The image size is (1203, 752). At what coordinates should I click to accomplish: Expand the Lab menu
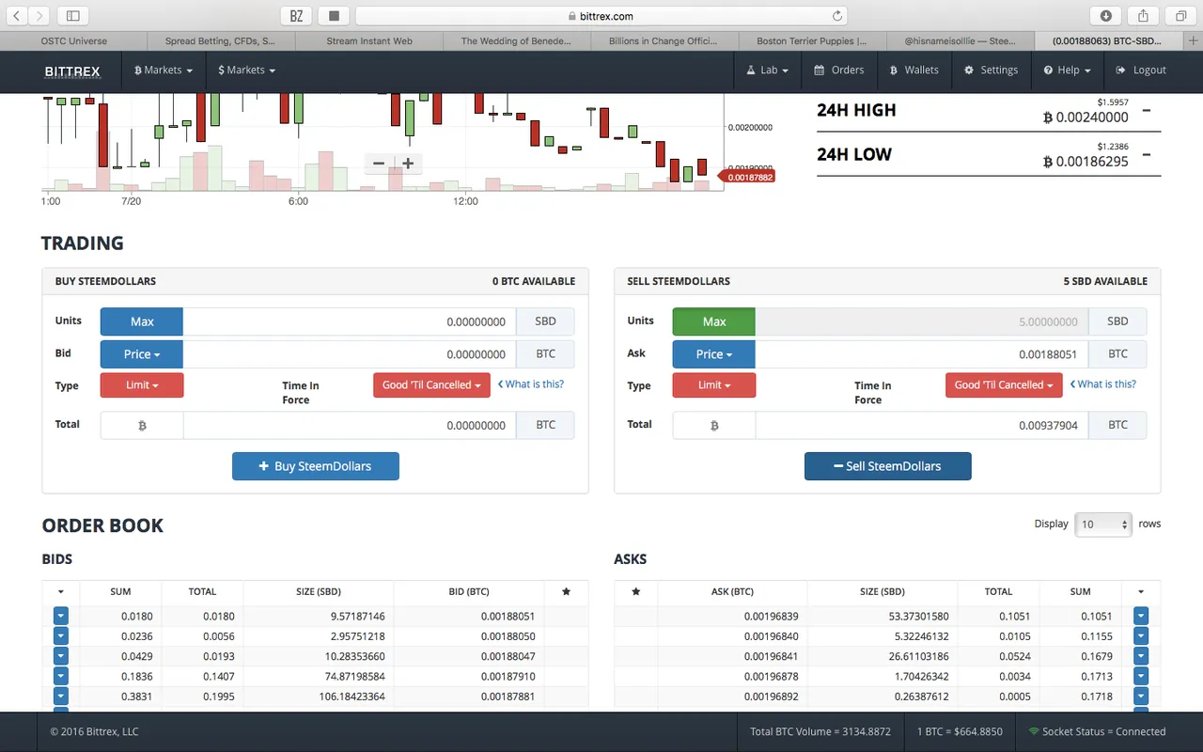click(767, 70)
